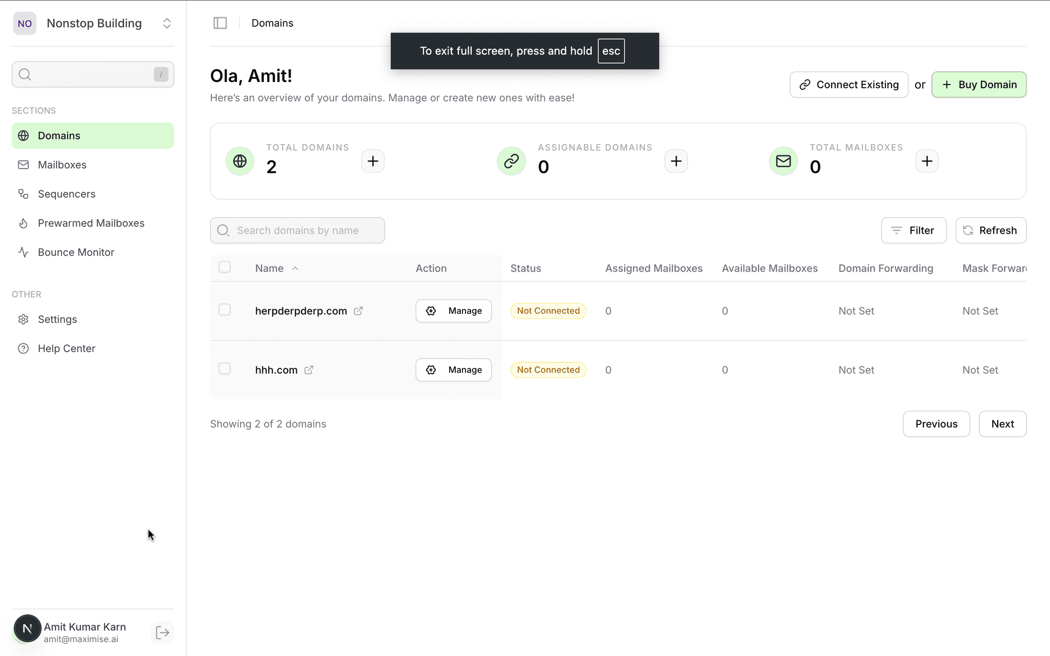Open the Nonstop Building workspace switcher chevron
The width and height of the screenshot is (1050, 656).
[167, 24]
